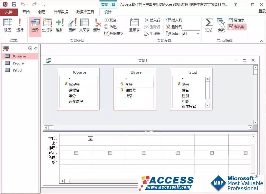Screen dimensions: 266x194
Task: Open the 文件 menu
Action: (x=9, y=12)
